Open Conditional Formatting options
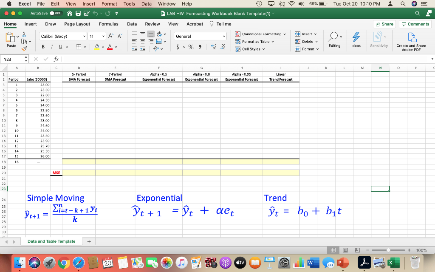The image size is (435, 272). pyautogui.click(x=260, y=34)
